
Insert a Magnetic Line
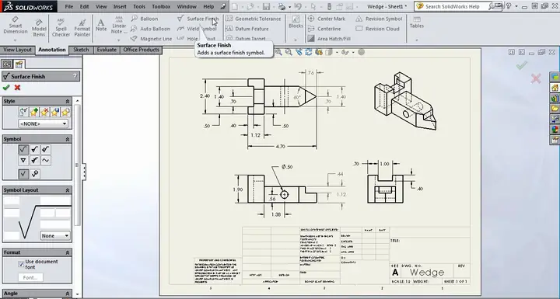[x=151, y=39]
